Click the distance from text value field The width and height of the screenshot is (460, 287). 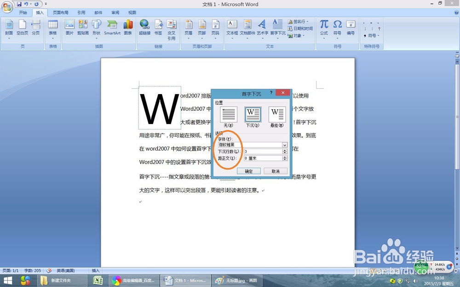pyautogui.click(x=263, y=158)
